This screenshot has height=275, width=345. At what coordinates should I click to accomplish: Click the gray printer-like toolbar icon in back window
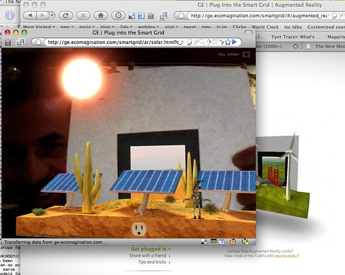tap(151, 16)
